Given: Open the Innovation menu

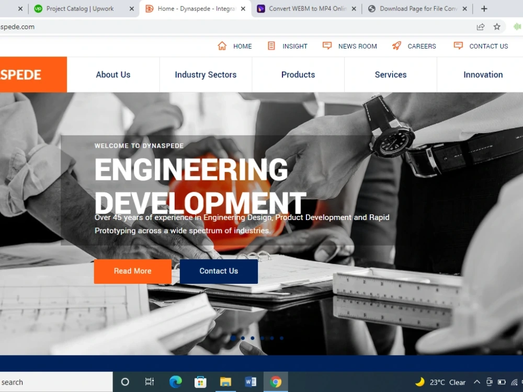Looking at the screenshot, I should [483, 75].
